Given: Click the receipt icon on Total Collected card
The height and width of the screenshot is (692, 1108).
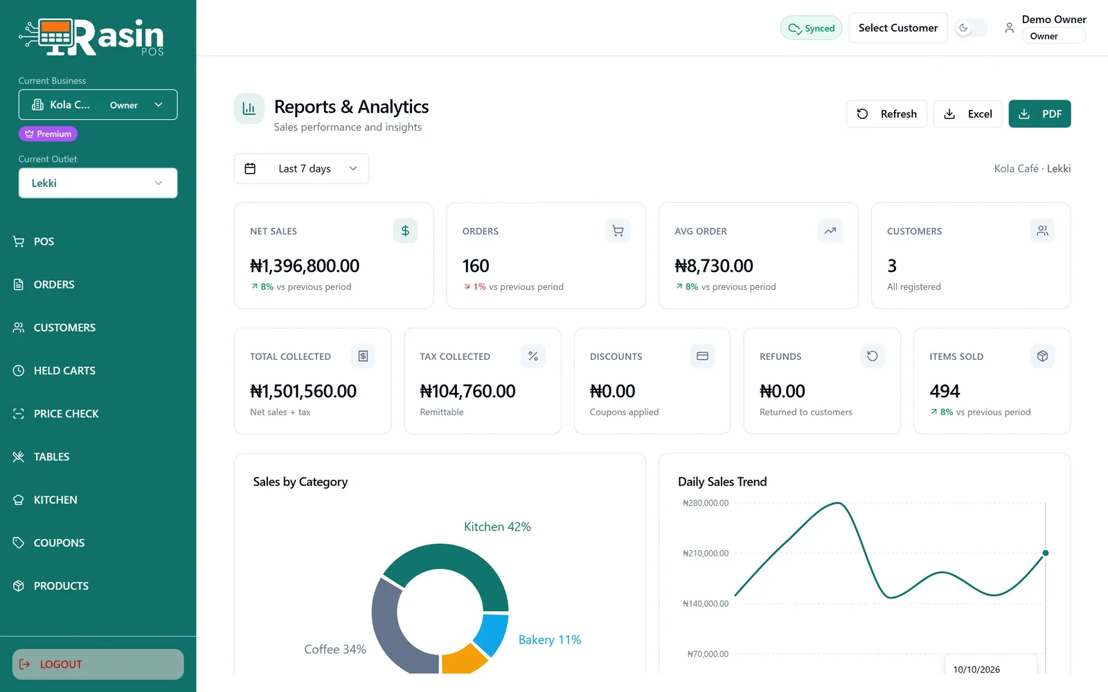Looking at the screenshot, I should coord(363,356).
